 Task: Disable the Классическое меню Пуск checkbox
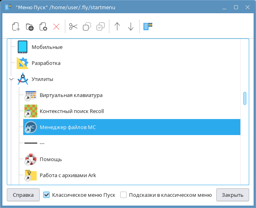point(46,195)
